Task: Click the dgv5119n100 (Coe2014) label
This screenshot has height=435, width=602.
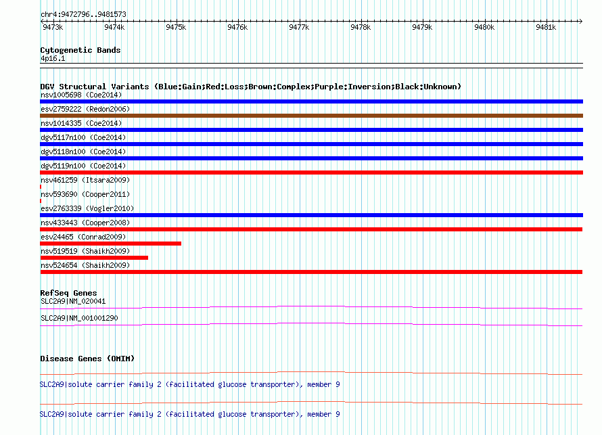Action: [83, 166]
